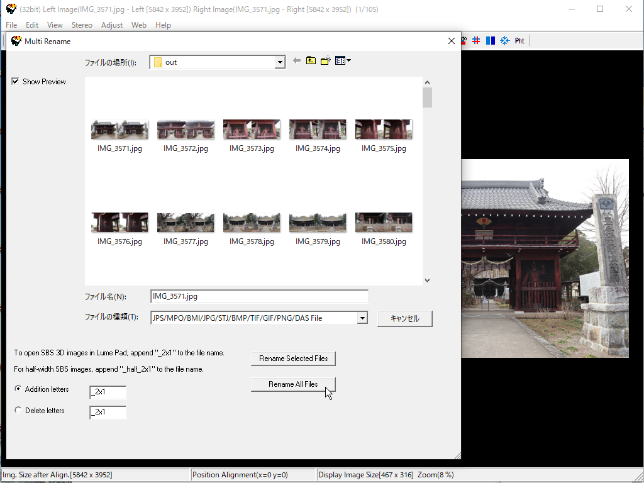Image resolution: width=644 pixels, height=483 pixels.
Task: Open the Help menu
Action: [x=163, y=25]
